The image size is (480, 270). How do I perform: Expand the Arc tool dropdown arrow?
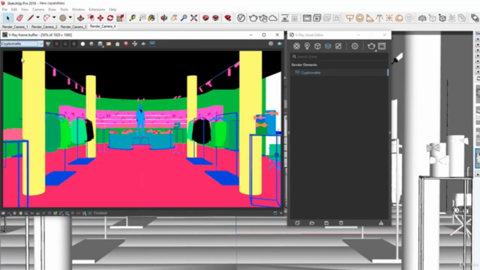click(x=54, y=18)
